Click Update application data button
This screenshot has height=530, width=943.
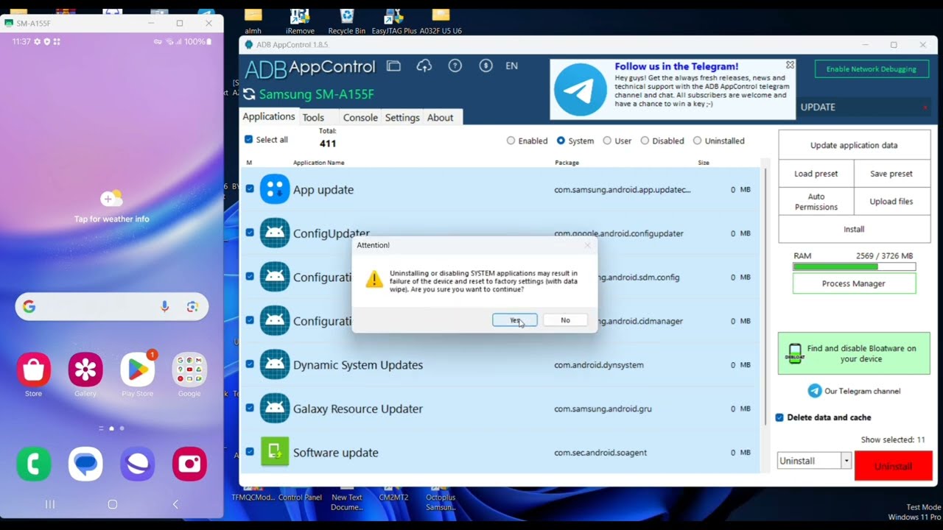[x=854, y=145]
